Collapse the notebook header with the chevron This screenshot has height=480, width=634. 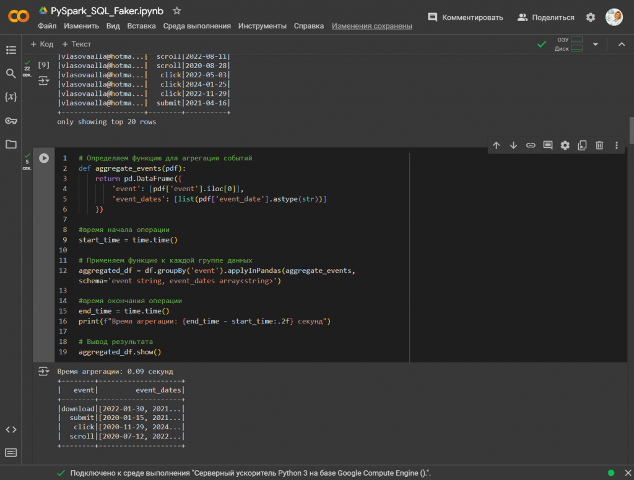622,45
